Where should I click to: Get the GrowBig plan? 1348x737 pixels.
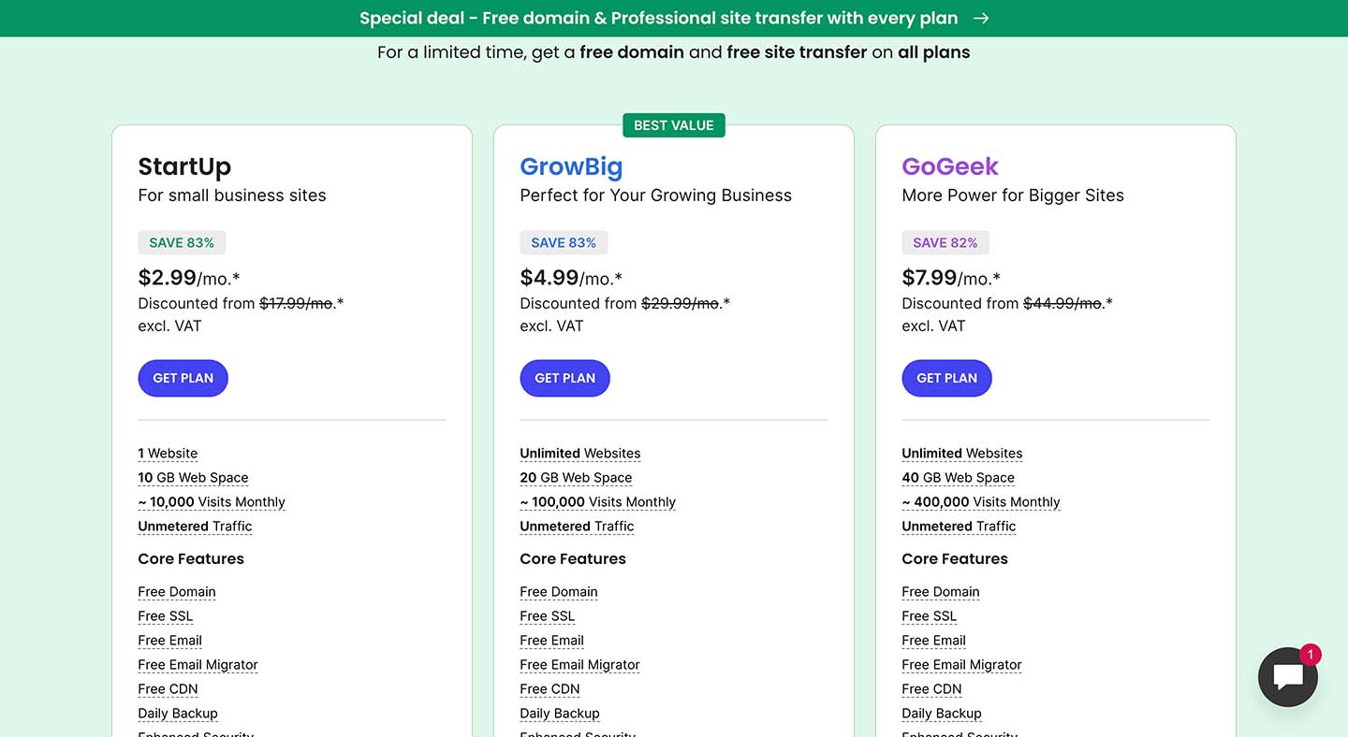coord(565,378)
